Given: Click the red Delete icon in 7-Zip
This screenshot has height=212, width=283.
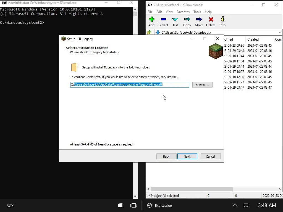Looking at the screenshot, I should pos(211,22).
